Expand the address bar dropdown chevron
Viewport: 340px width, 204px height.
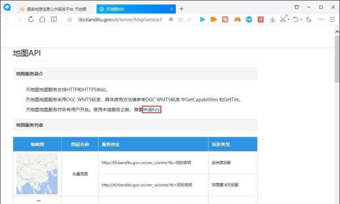click(189, 20)
